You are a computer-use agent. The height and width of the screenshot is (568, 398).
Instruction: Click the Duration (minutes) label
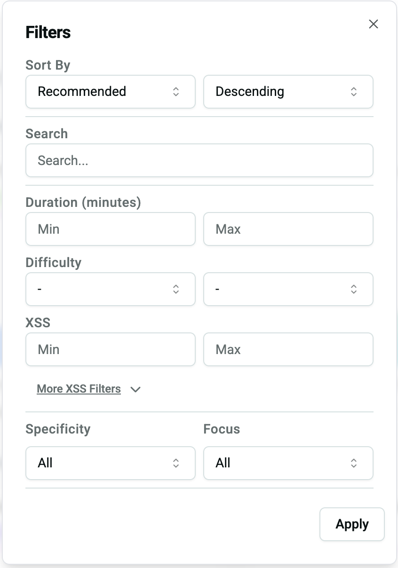click(83, 202)
